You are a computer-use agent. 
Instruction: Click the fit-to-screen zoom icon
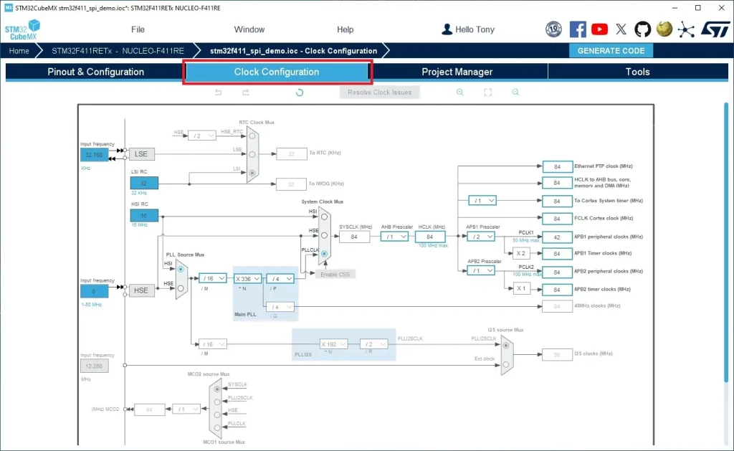pos(487,92)
